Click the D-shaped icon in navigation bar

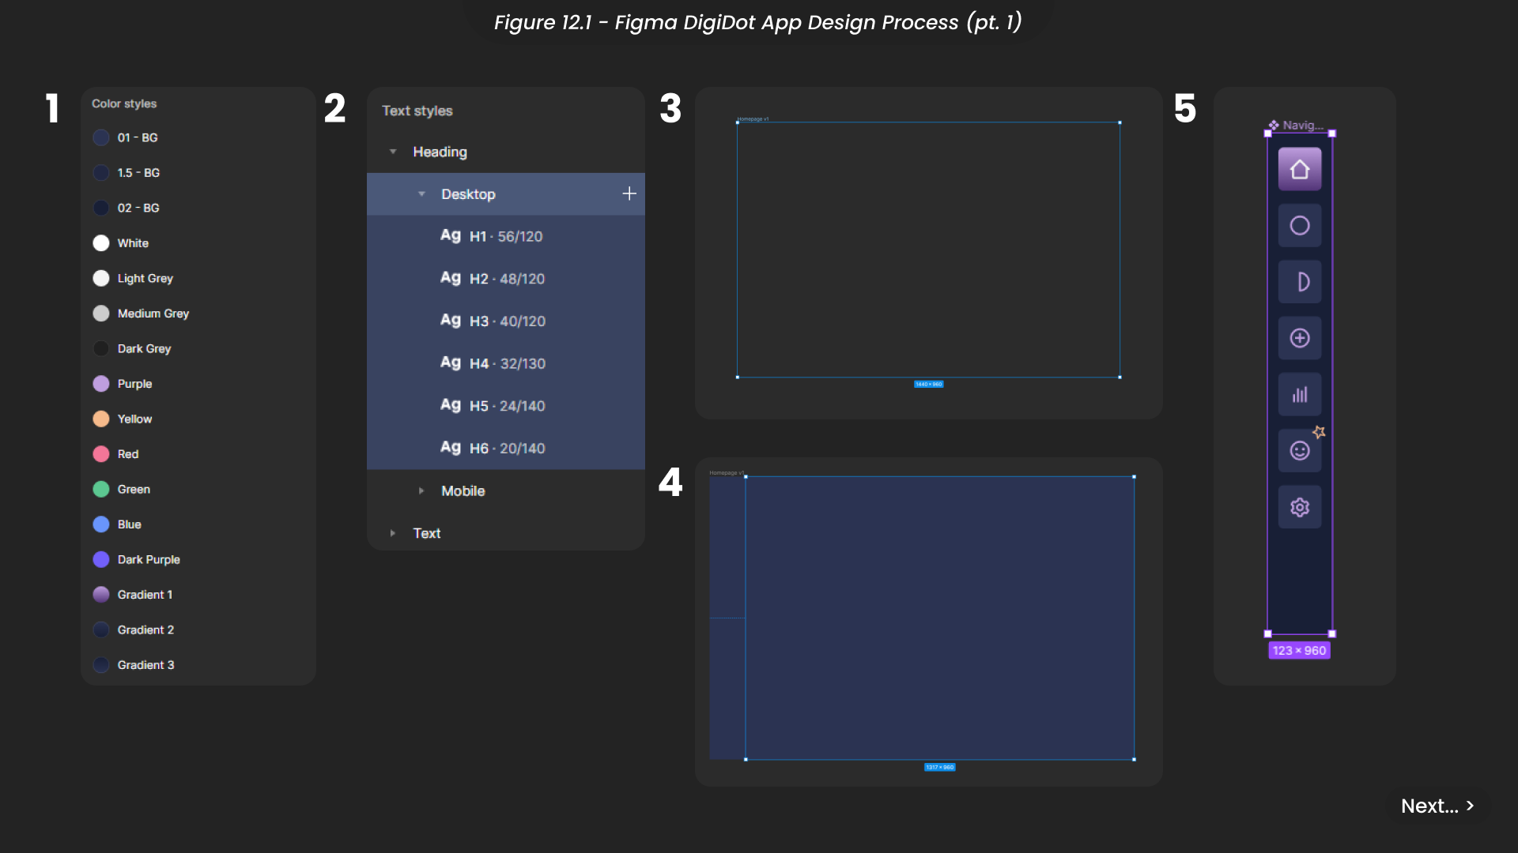coord(1300,282)
